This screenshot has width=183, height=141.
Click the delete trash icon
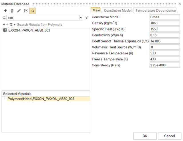tap(12, 11)
